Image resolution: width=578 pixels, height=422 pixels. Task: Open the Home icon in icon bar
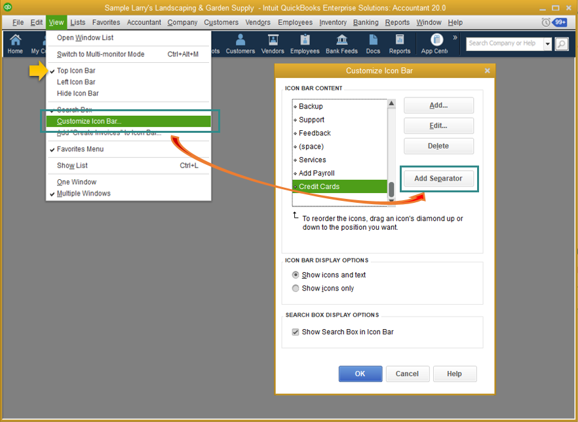(x=15, y=44)
